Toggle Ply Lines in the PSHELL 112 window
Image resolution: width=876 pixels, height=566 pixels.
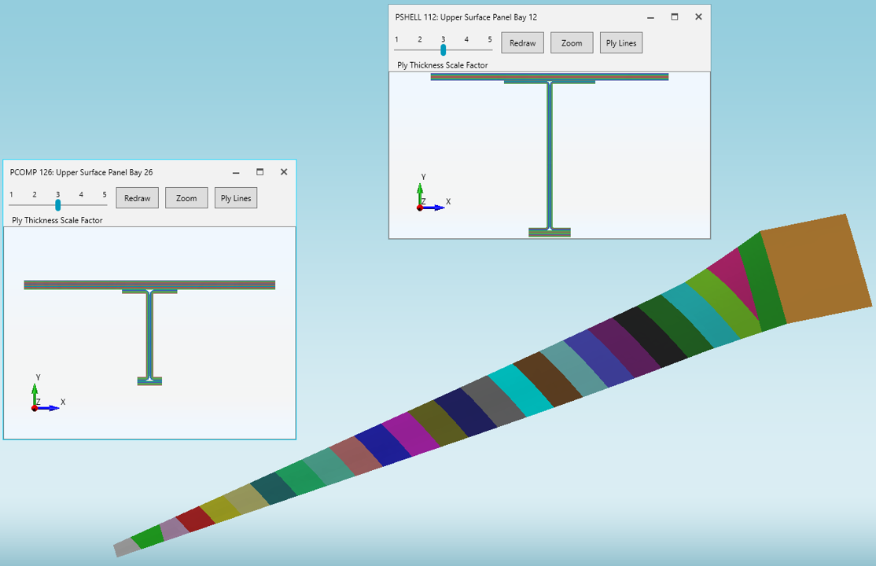tap(621, 43)
